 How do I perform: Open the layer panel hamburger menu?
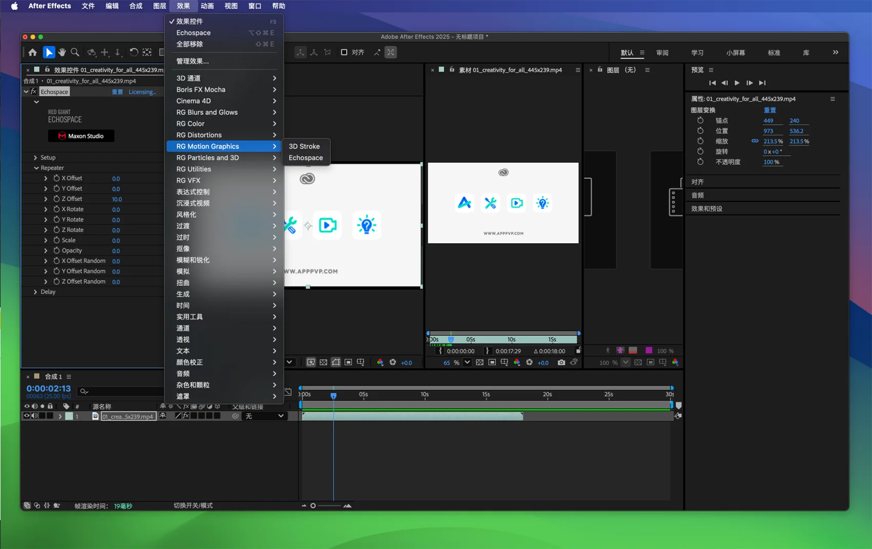(x=647, y=70)
